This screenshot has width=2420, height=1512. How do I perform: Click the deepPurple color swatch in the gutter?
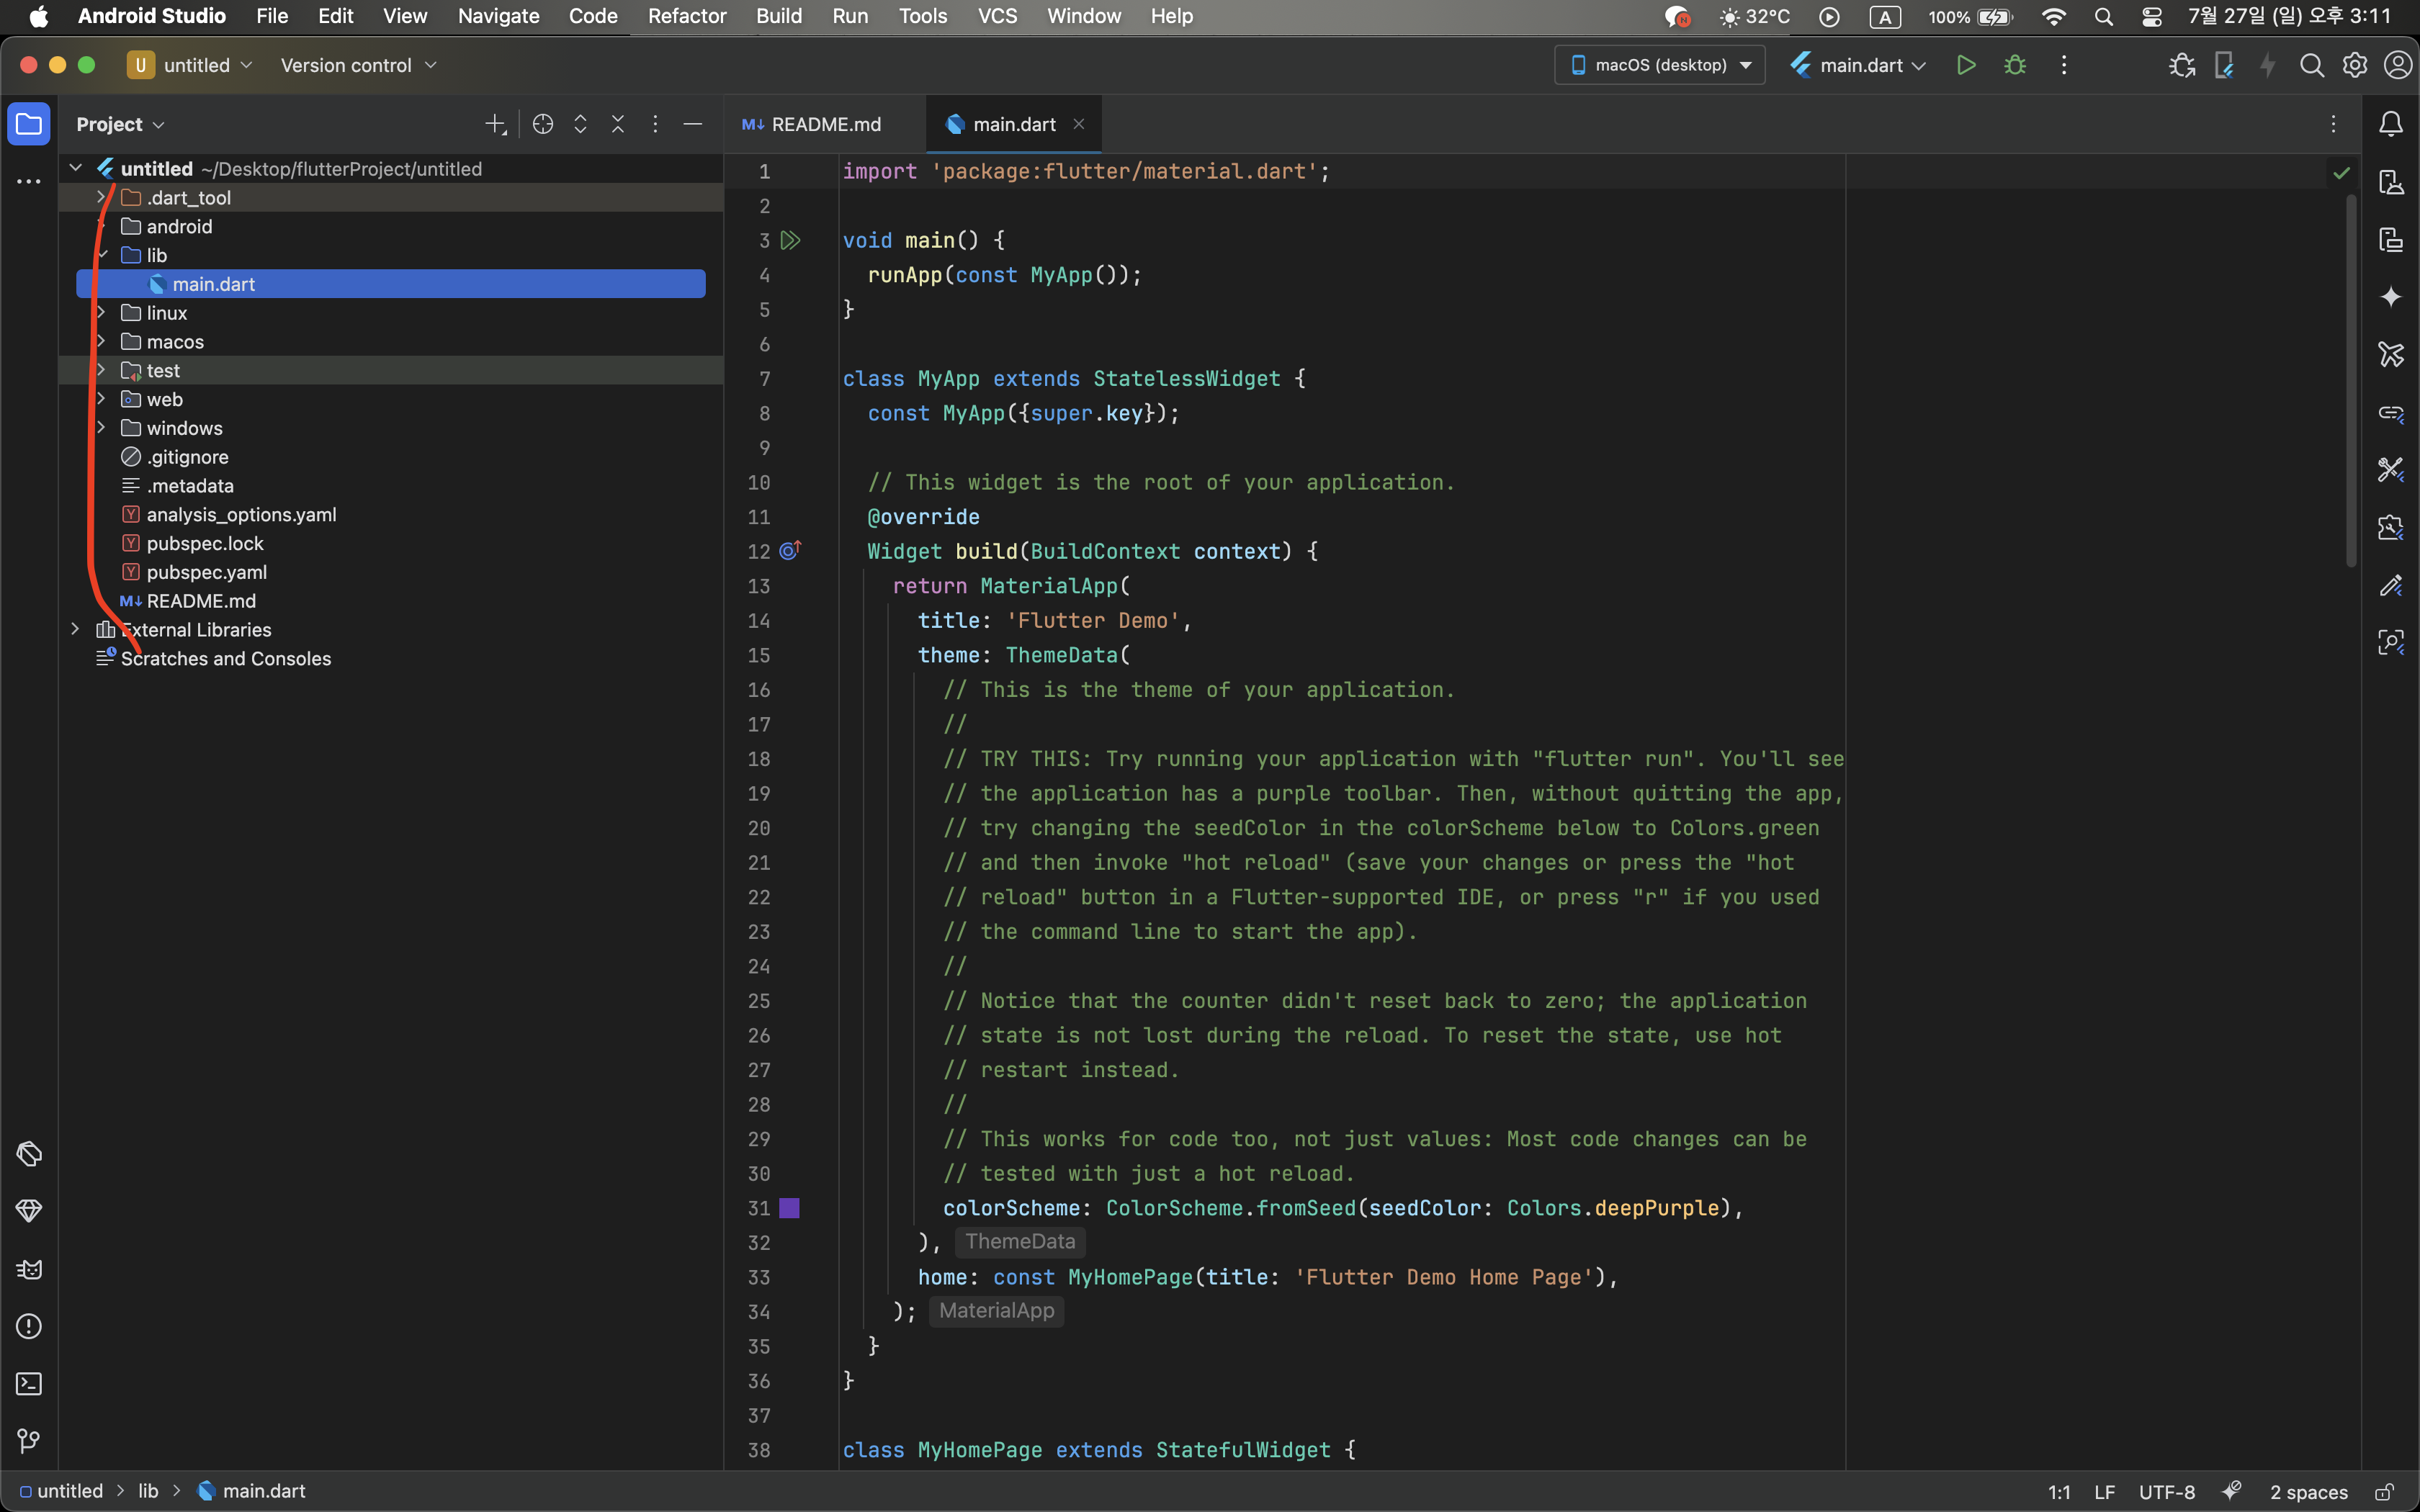[x=789, y=1208]
